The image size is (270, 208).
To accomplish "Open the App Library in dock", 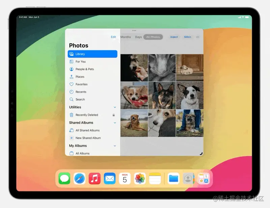I will point(204,178).
